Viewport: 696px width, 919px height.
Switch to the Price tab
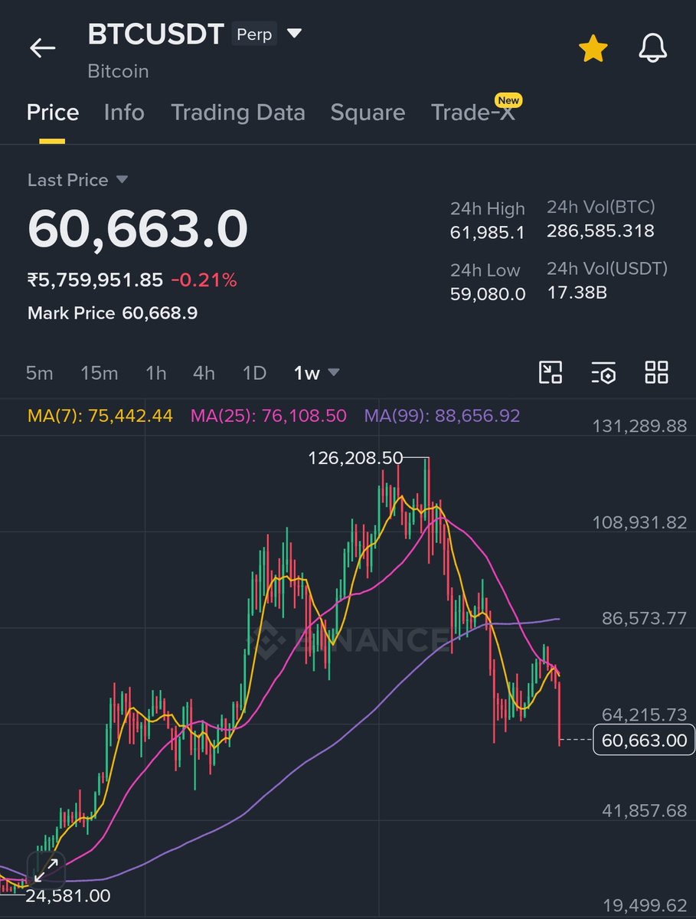point(53,113)
